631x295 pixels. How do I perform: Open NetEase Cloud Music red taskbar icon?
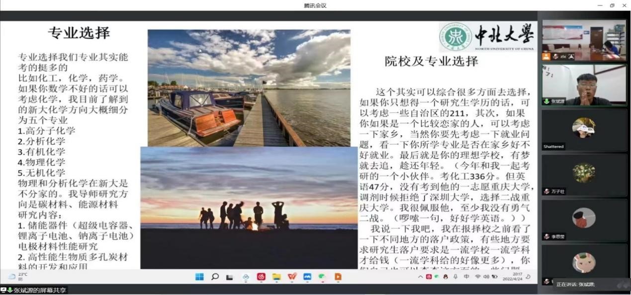pos(261,277)
